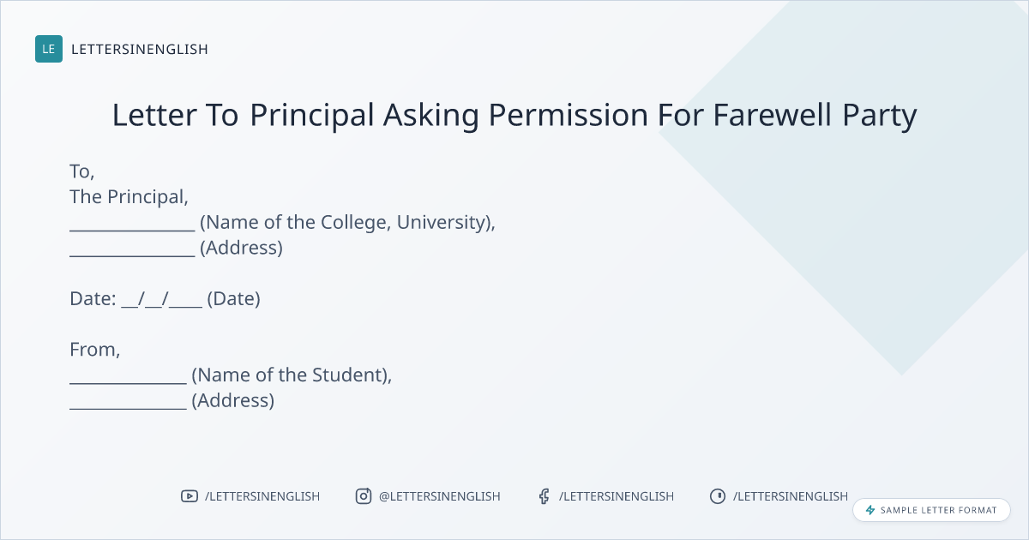Open the rightmost /LETTERSINENGLISH footer handle
The height and width of the screenshot is (540, 1029).
(x=790, y=496)
